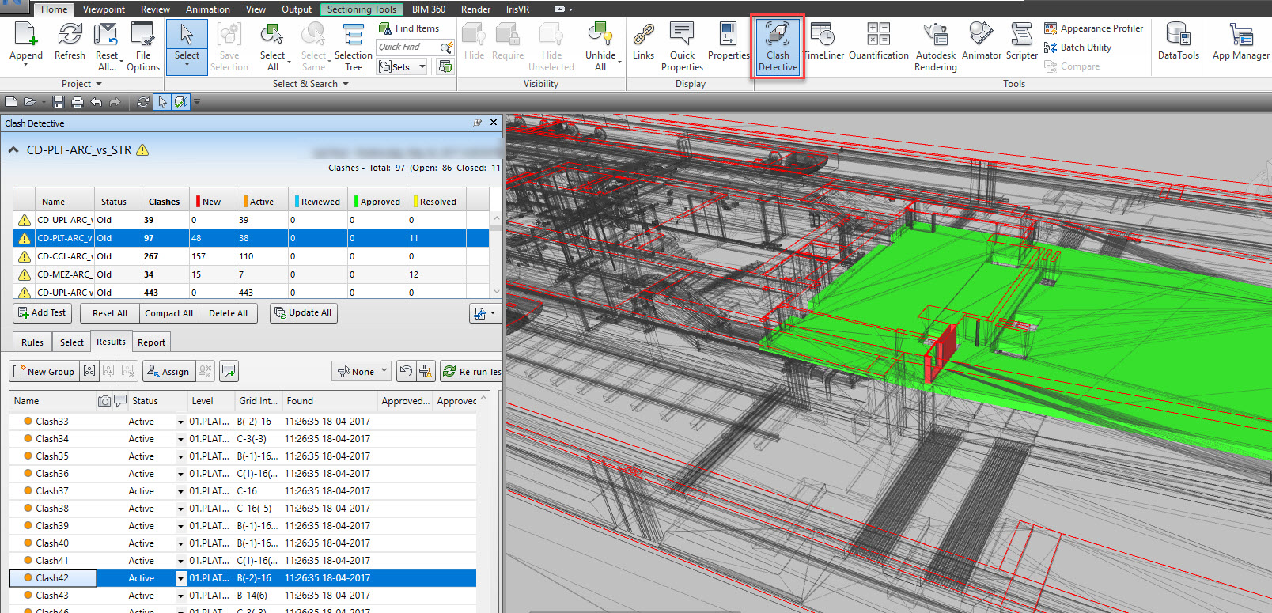Click Save in the quick access toolbar
1272x613 pixels.
(x=58, y=102)
